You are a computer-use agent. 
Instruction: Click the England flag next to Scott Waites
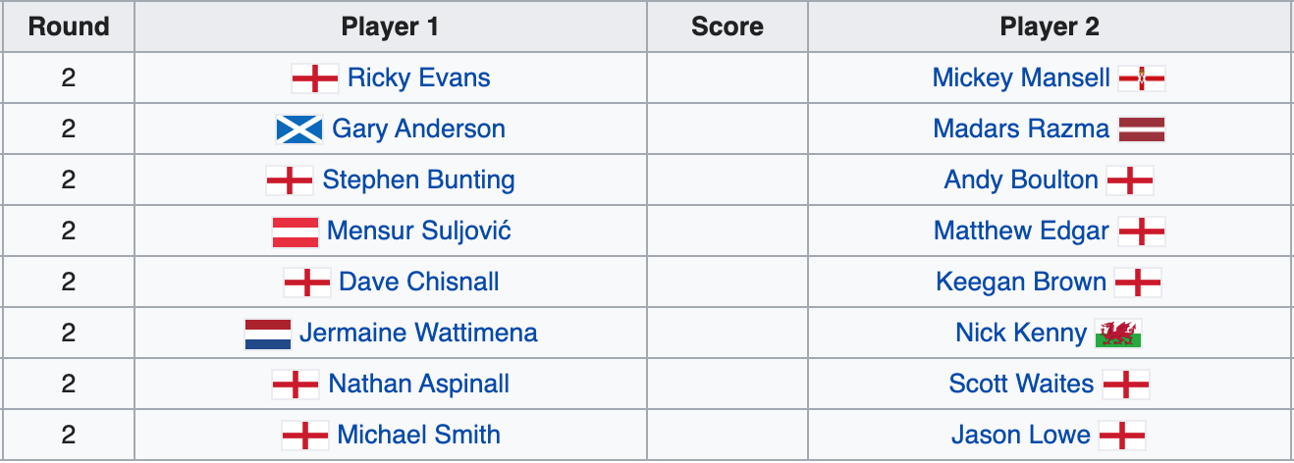click(x=1125, y=385)
